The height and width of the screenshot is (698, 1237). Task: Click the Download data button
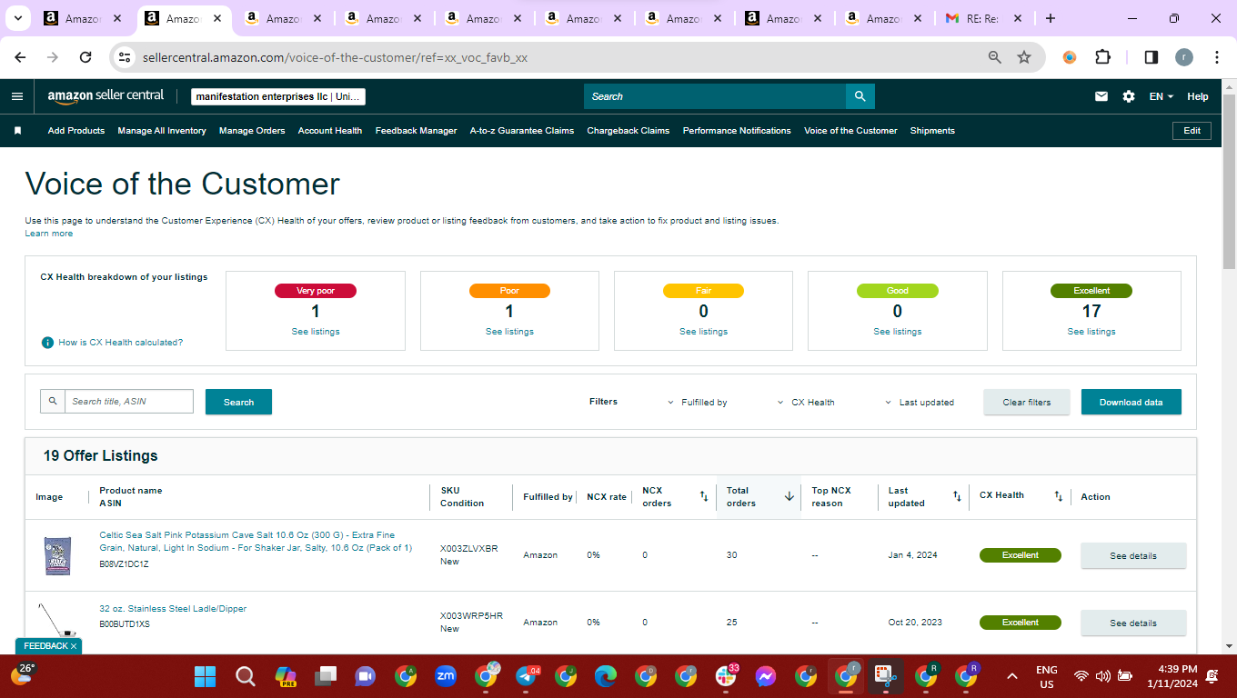click(1131, 402)
